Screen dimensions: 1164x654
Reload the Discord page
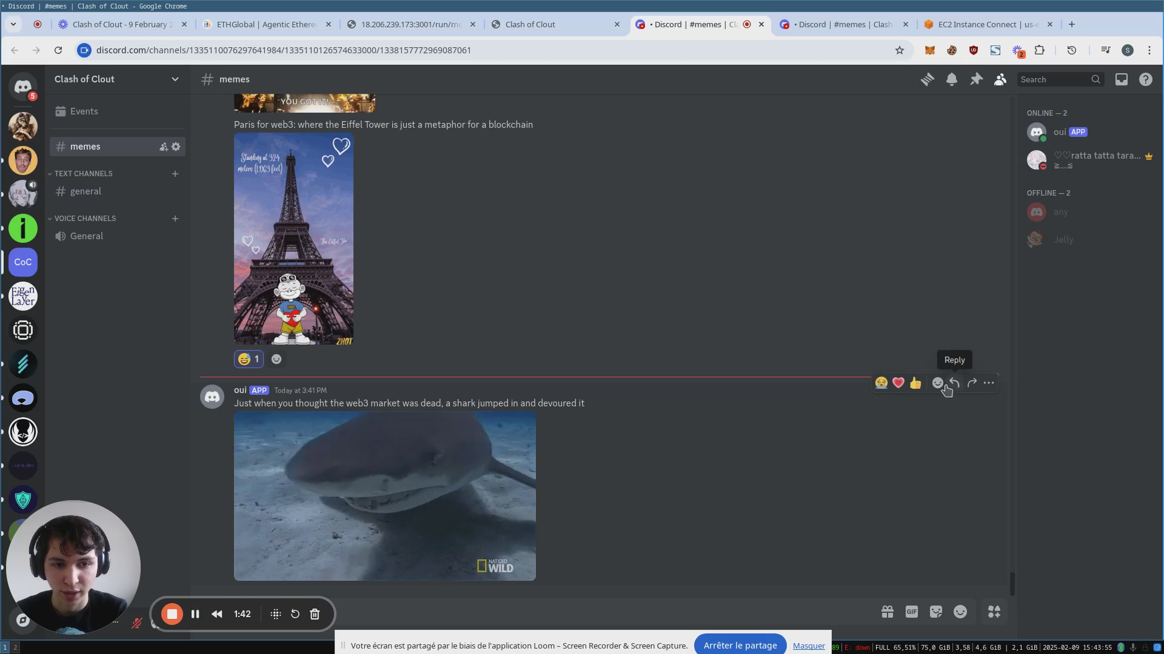pyautogui.click(x=58, y=50)
